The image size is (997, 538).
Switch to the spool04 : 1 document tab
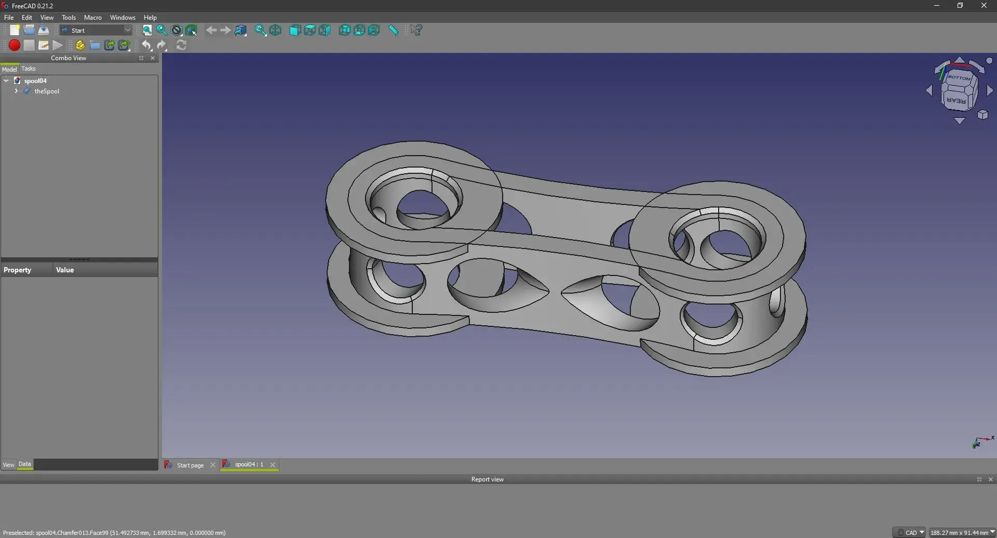[x=249, y=464]
